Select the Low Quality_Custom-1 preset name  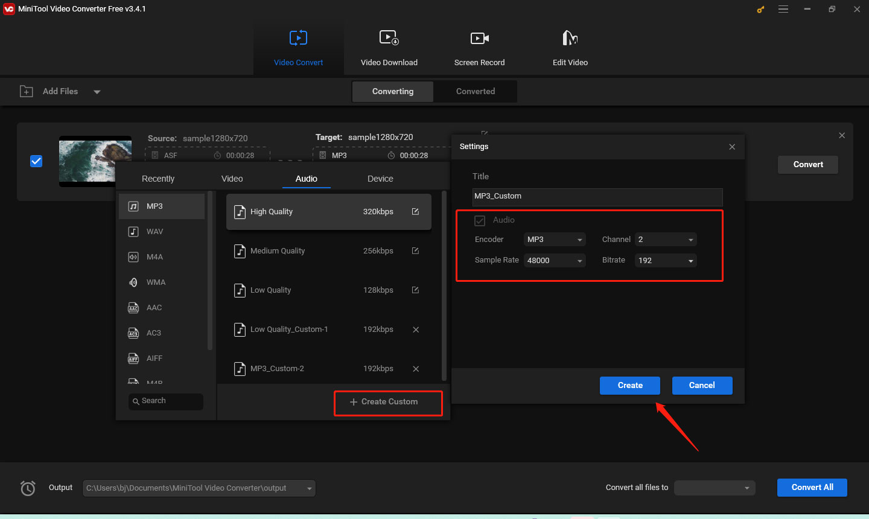pos(289,330)
